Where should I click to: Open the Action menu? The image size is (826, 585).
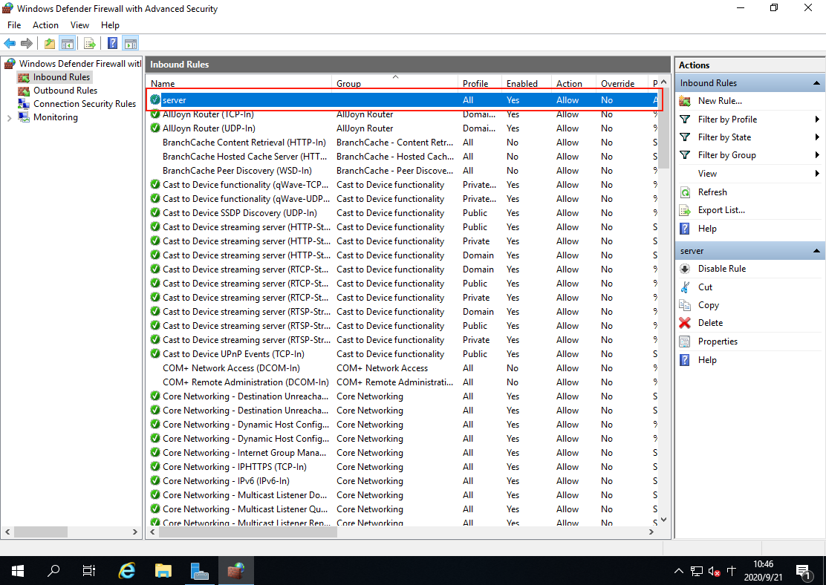(45, 24)
